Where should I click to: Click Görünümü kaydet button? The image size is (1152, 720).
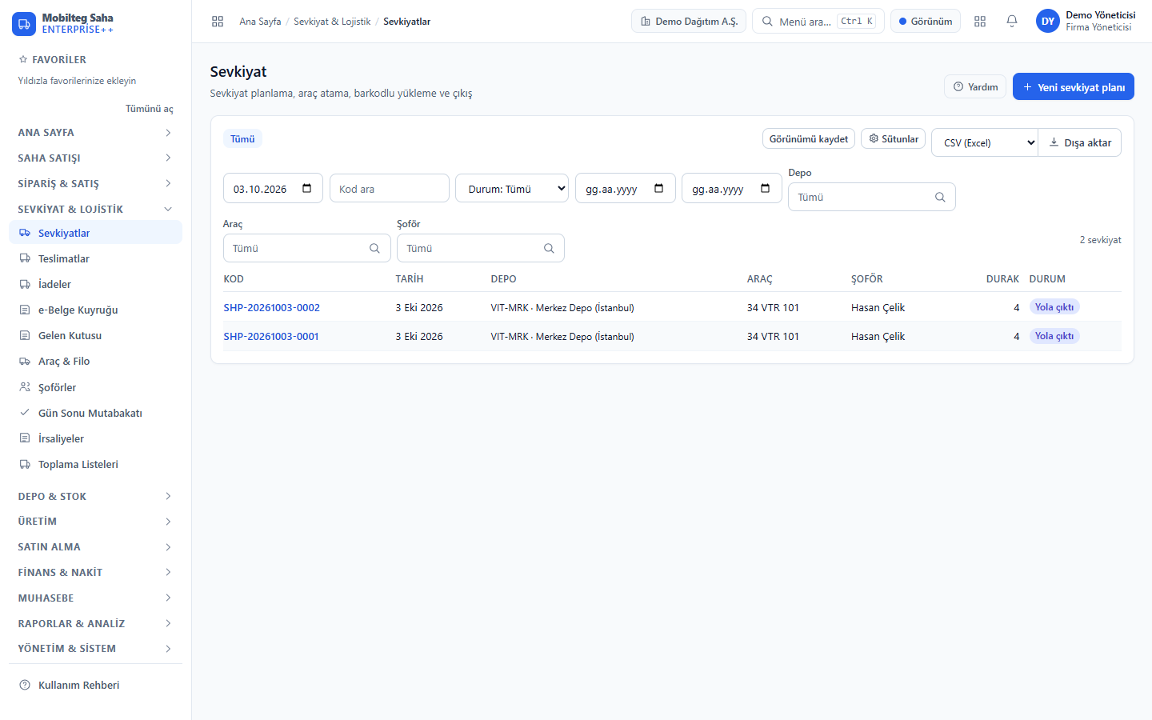[x=809, y=138]
